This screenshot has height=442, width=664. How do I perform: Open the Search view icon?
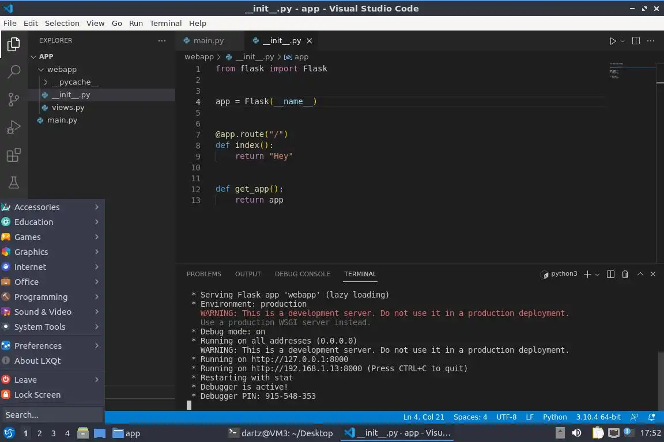point(14,71)
